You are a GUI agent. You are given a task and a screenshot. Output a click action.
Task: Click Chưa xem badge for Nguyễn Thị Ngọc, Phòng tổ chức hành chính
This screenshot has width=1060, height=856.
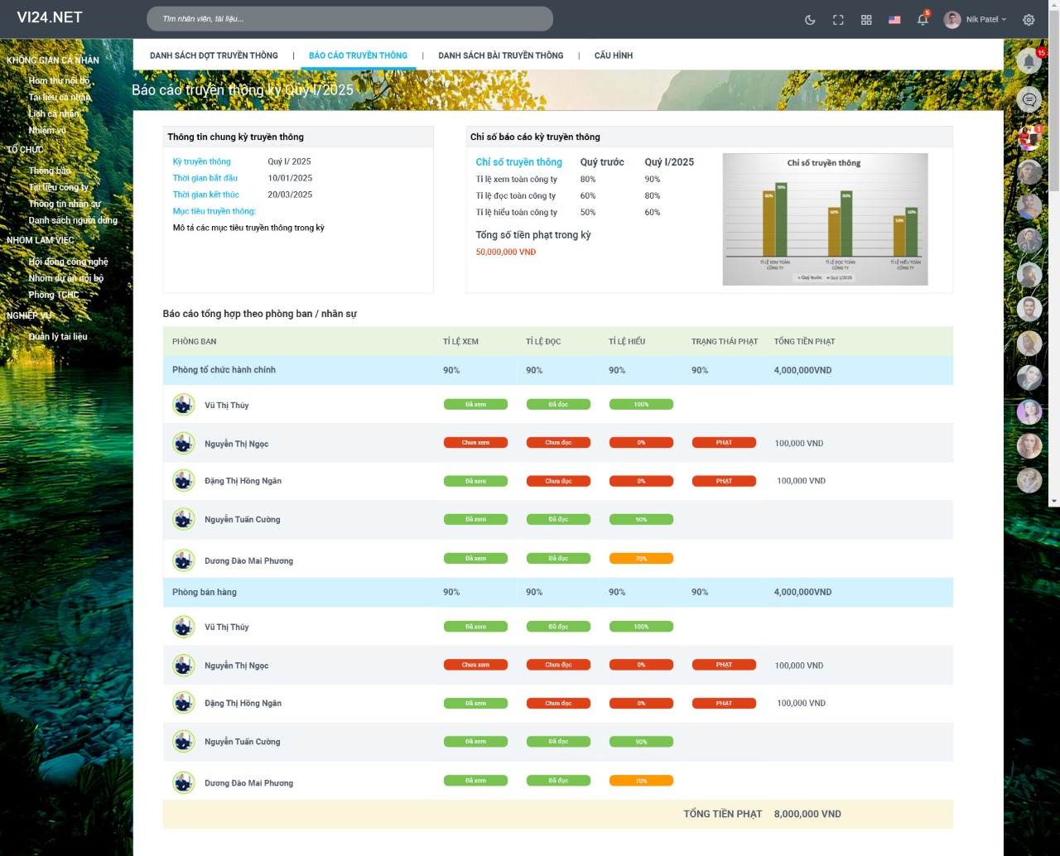point(475,443)
